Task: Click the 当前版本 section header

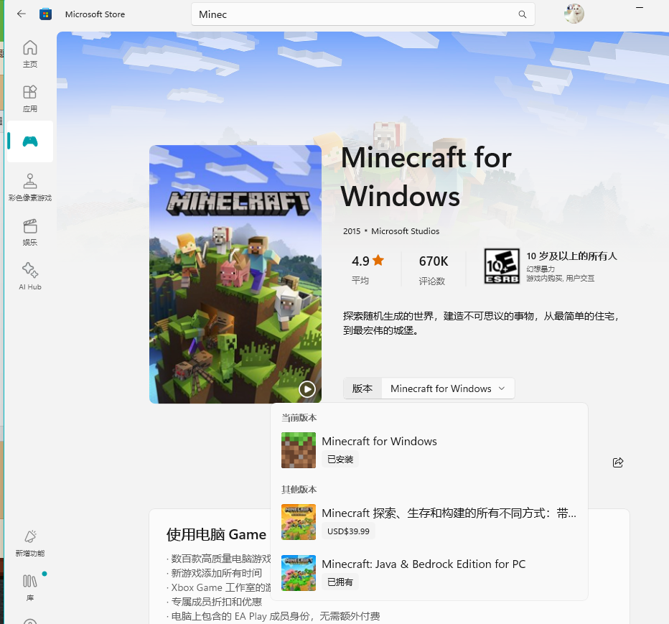Action: coord(299,417)
